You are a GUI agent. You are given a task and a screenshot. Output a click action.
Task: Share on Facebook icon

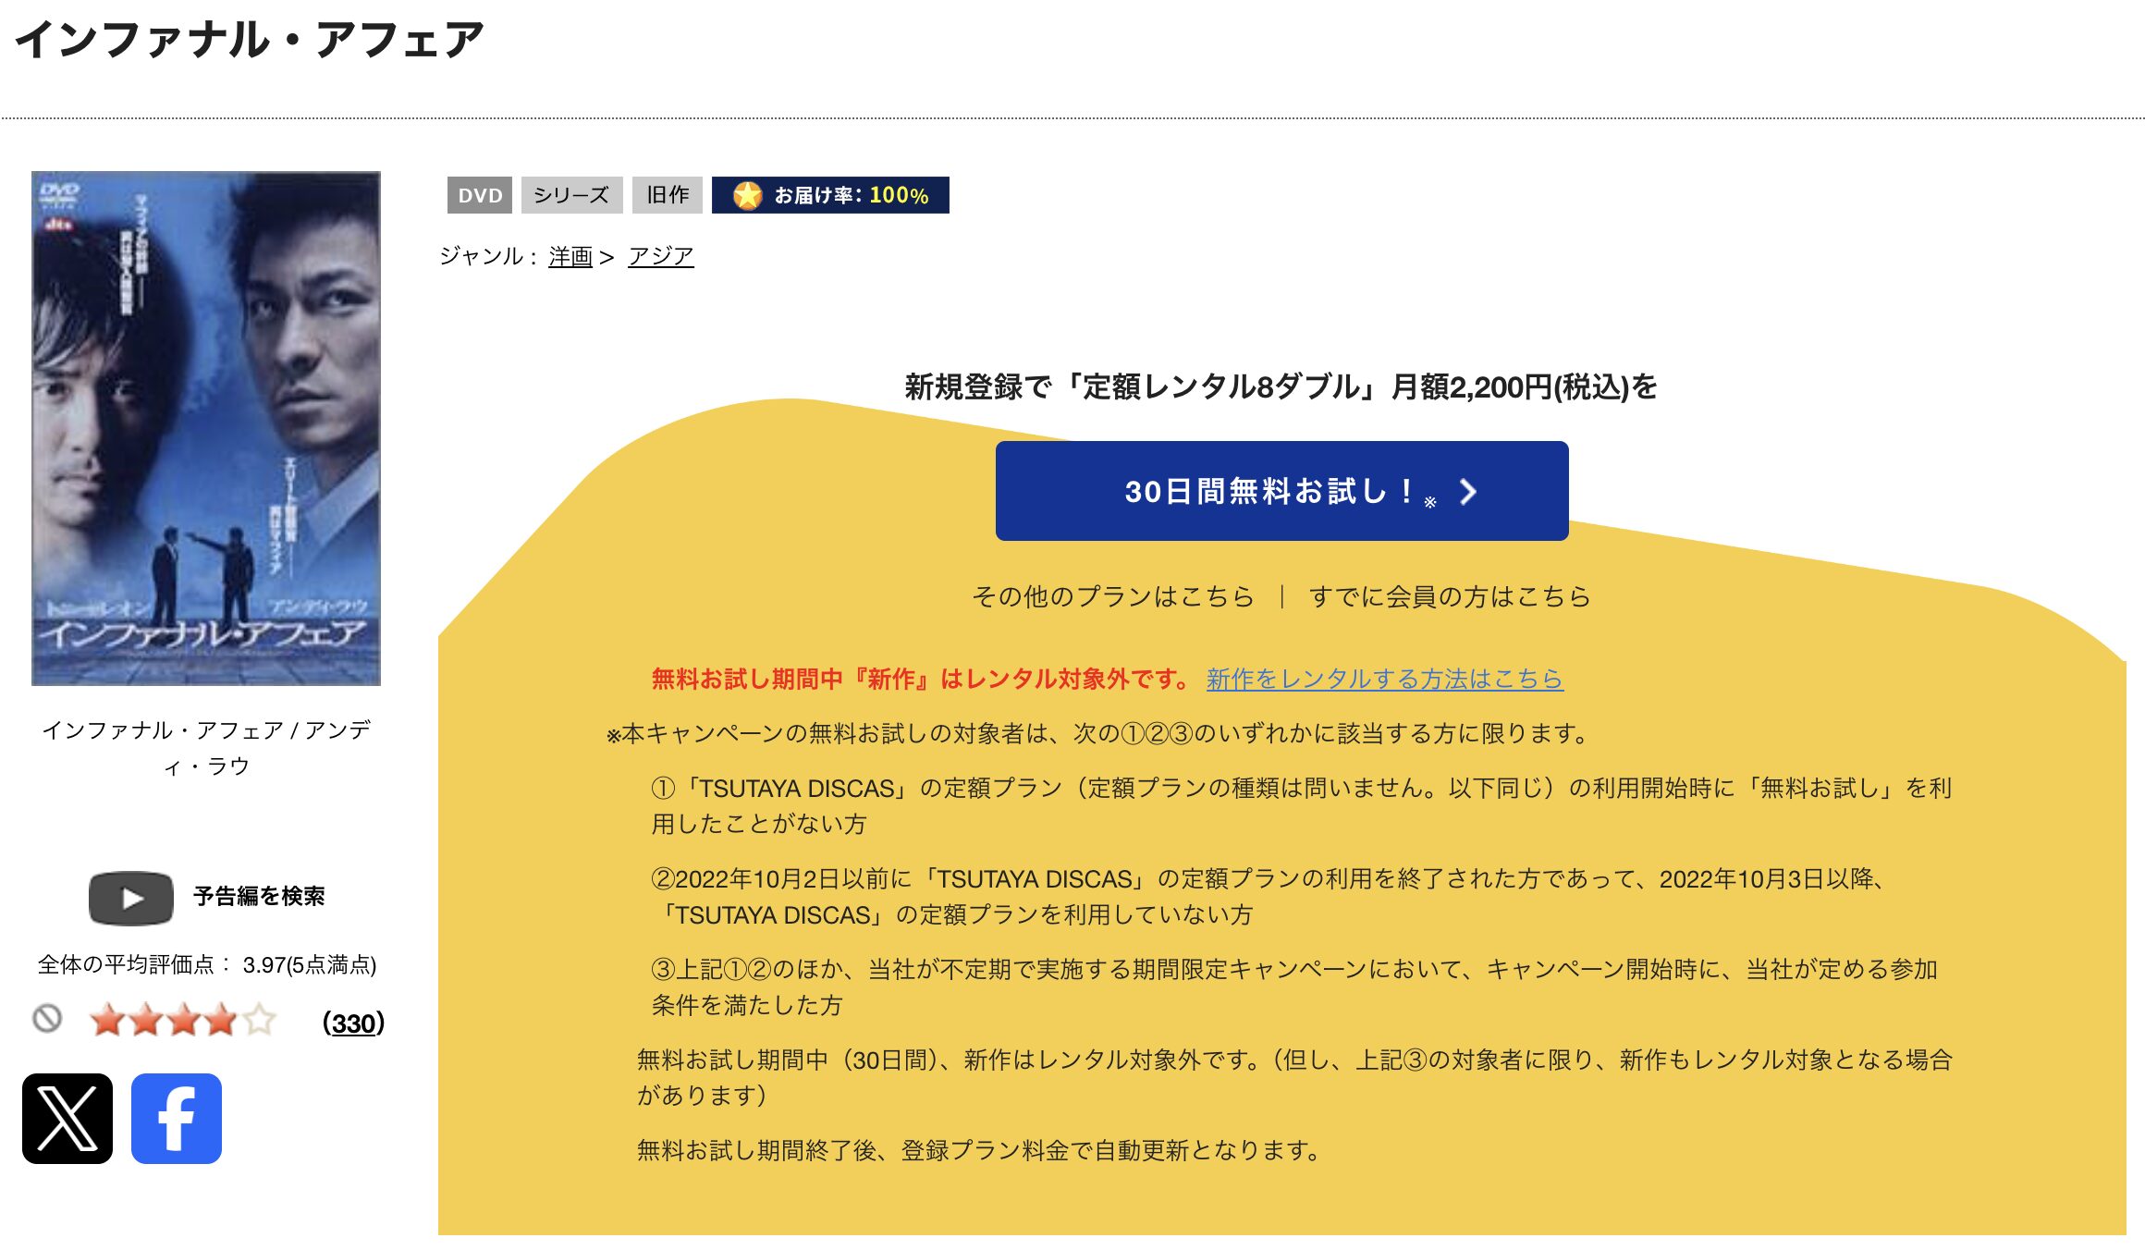tap(177, 1118)
